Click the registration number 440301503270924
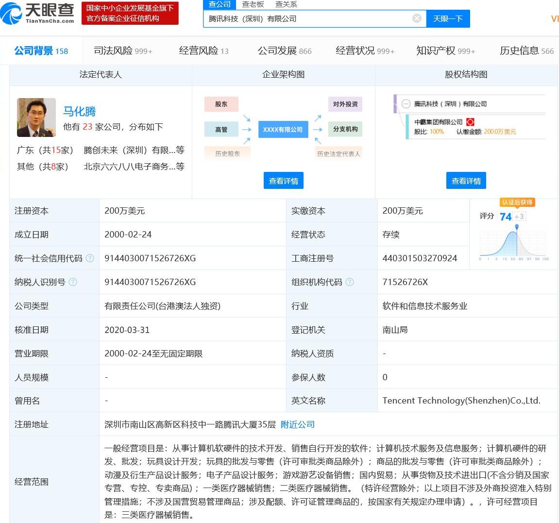 (x=420, y=258)
